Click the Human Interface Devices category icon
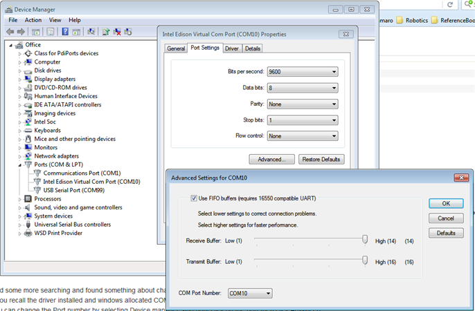Image resolution: width=475 pixels, height=311 pixels. tap(28, 96)
